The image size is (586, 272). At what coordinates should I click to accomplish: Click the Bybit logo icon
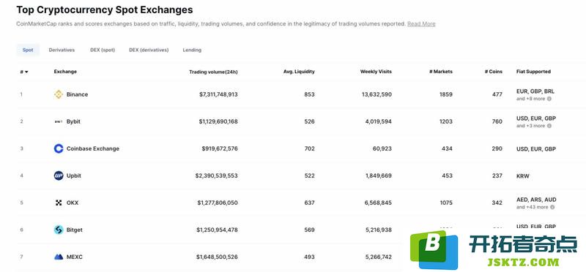(x=59, y=121)
